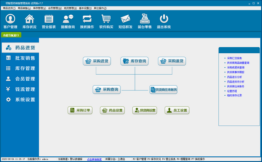The width and height of the screenshot is (262, 162).
Task: Click 退出系统 power icon
Action: tap(164, 21)
